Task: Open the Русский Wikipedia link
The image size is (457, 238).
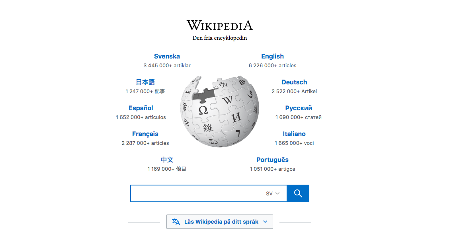Action: click(x=299, y=108)
